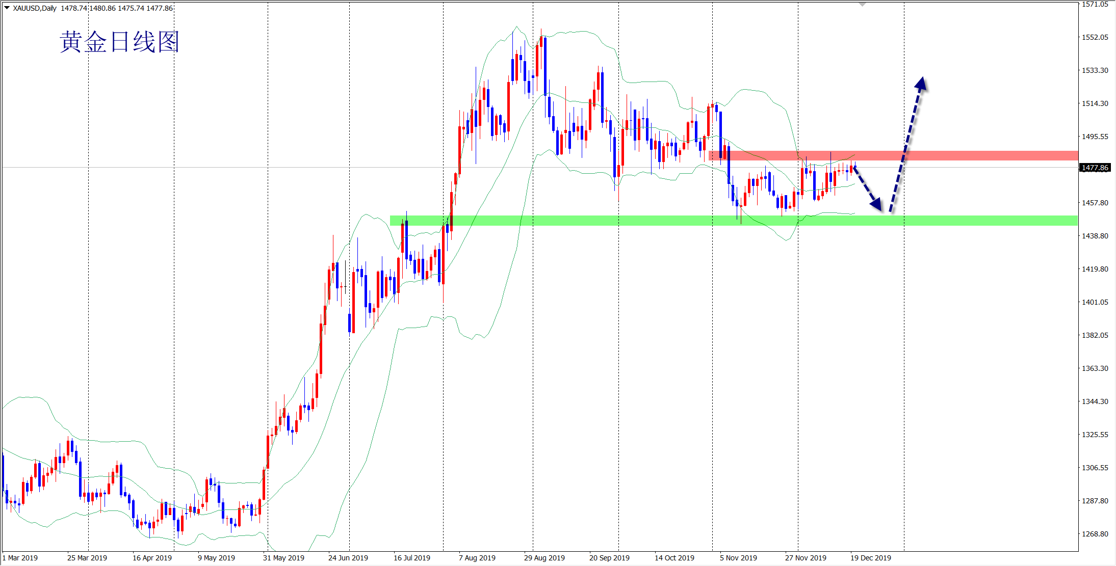Click the 1419.80 price axis label
This screenshot has height=566, width=1116.
(1095, 269)
